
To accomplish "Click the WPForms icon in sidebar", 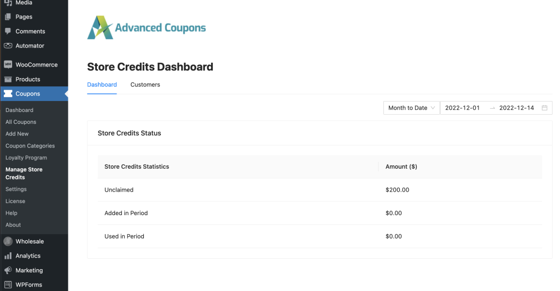I will tap(8, 284).
